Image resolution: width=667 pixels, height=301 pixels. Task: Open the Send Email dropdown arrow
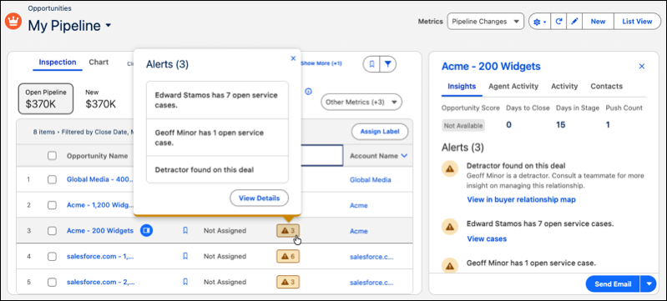649,284
